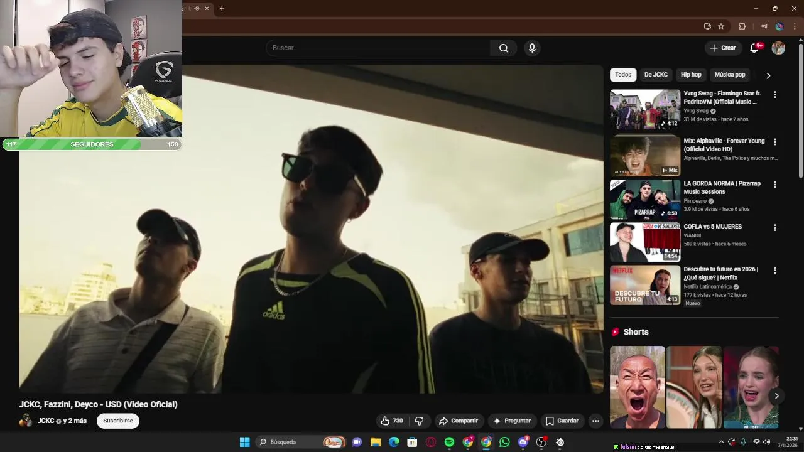The image size is (804, 452).
Task: Open "COFLA vs 5 MUJERES" video title
Action: click(x=713, y=227)
